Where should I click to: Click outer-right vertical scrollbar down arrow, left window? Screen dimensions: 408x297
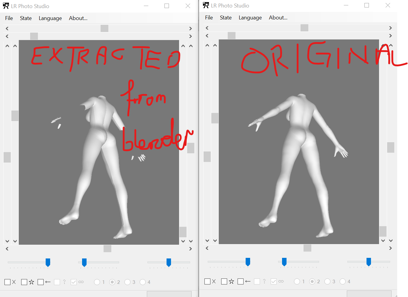point(191,241)
